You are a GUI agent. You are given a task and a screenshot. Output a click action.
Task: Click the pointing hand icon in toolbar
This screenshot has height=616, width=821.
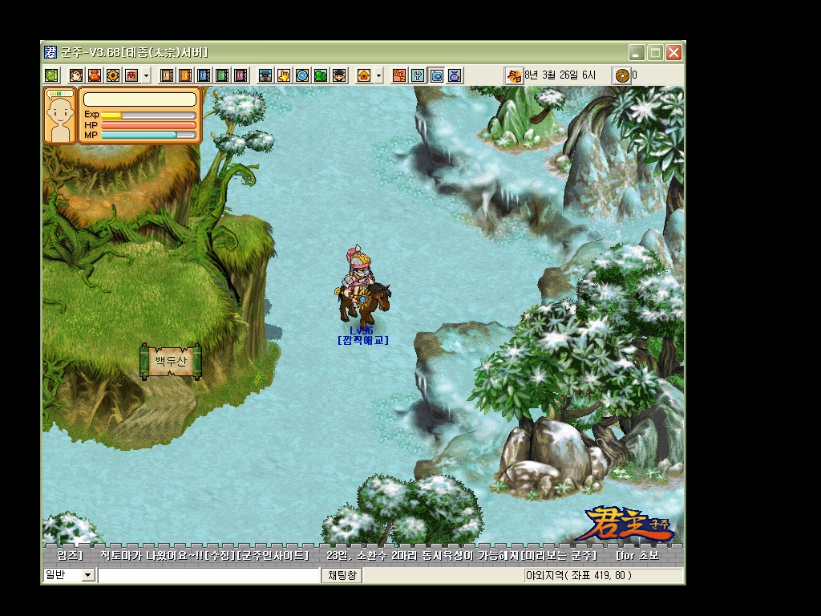(x=284, y=75)
